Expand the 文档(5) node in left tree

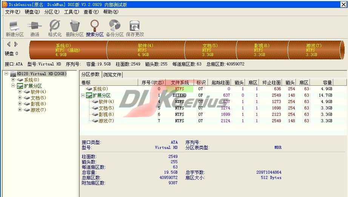coord(20,97)
